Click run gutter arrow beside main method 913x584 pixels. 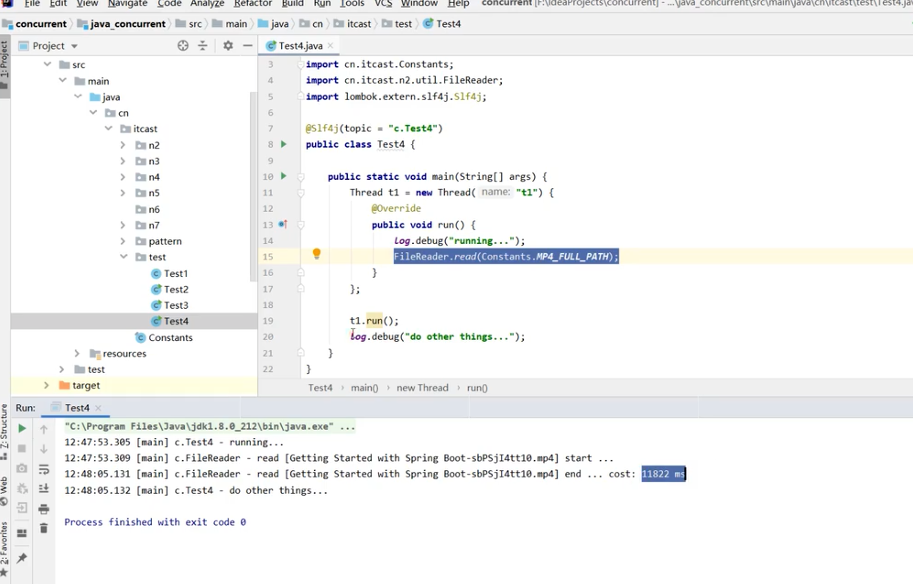[x=284, y=176]
